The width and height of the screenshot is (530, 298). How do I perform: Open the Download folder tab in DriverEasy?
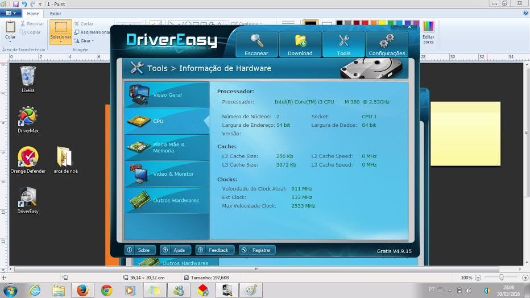(300, 44)
